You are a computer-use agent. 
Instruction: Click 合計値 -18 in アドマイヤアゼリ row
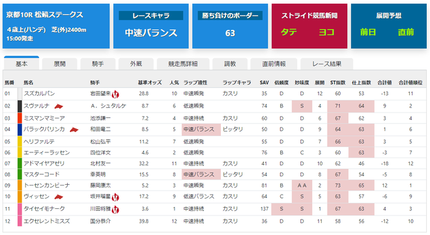click(x=384, y=163)
